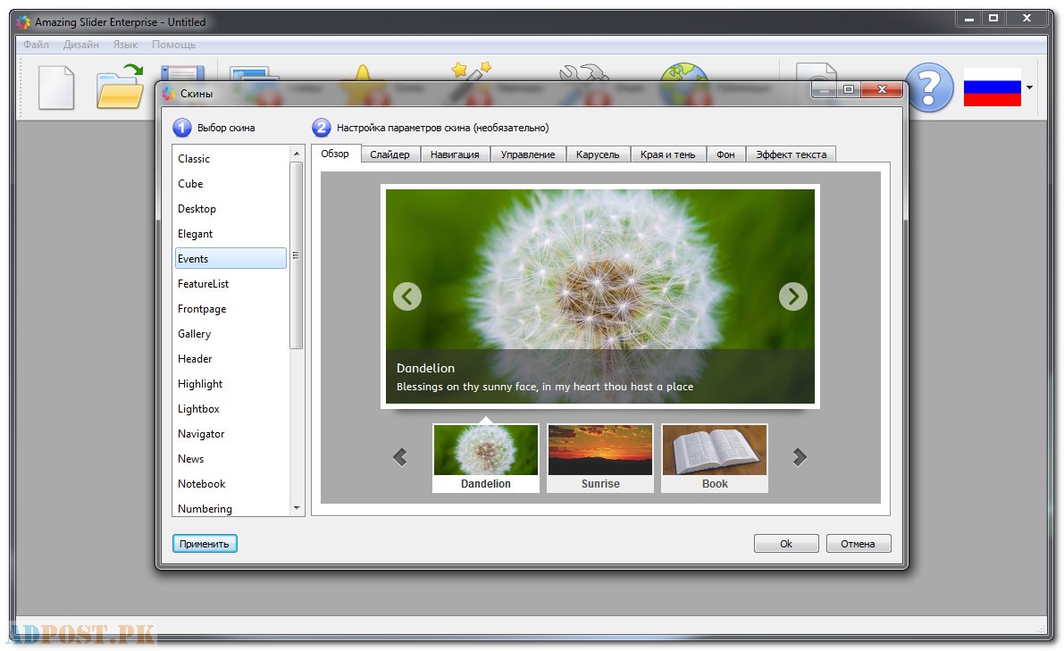Click the Применить button

(x=205, y=544)
